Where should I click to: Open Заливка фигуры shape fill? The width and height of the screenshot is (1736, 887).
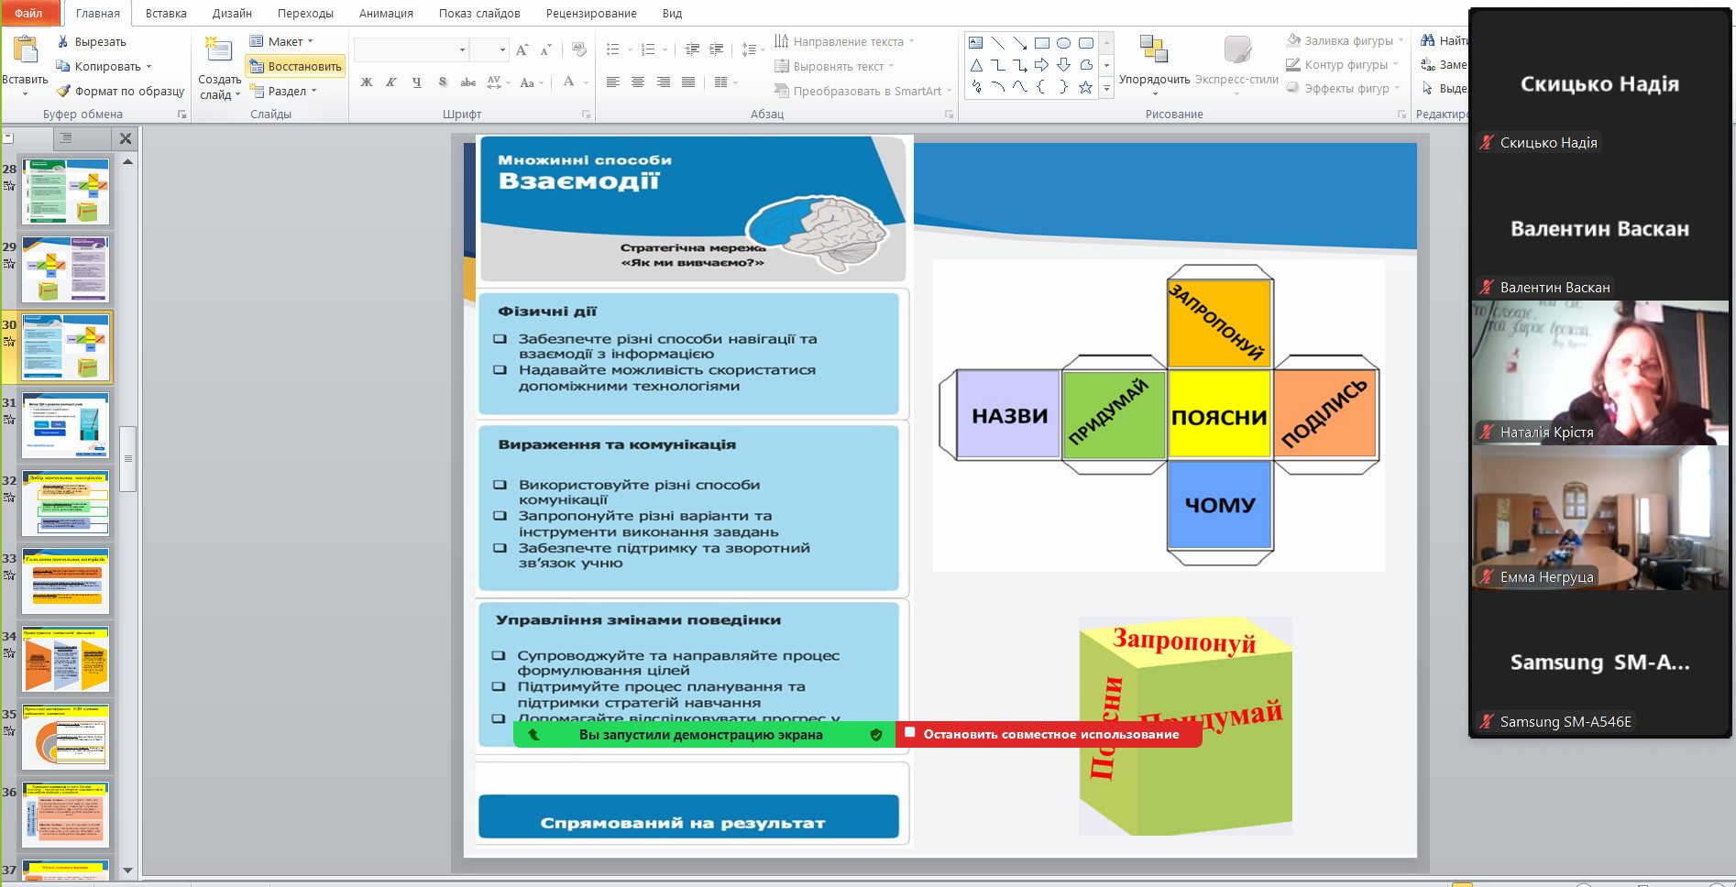click(1345, 40)
